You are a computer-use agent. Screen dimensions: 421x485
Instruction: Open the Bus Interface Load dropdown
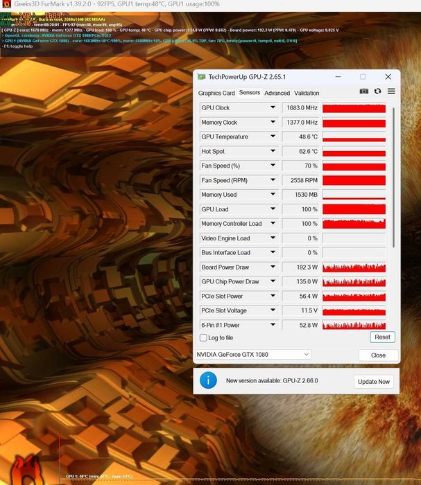(273, 252)
